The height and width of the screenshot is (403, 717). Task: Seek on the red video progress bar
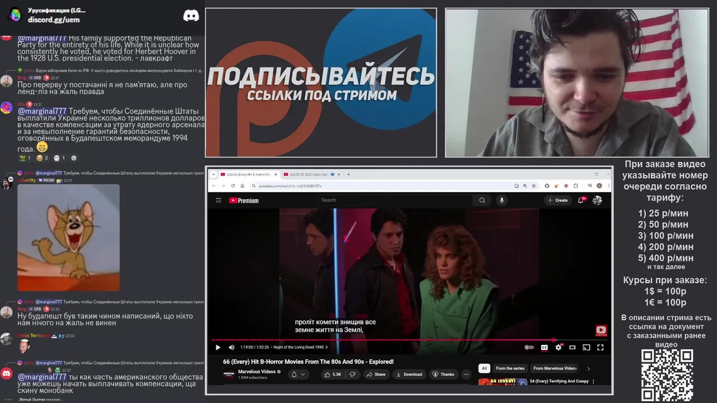coord(409,340)
